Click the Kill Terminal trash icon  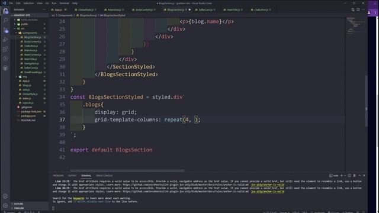pyautogui.click(x=354, y=176)
